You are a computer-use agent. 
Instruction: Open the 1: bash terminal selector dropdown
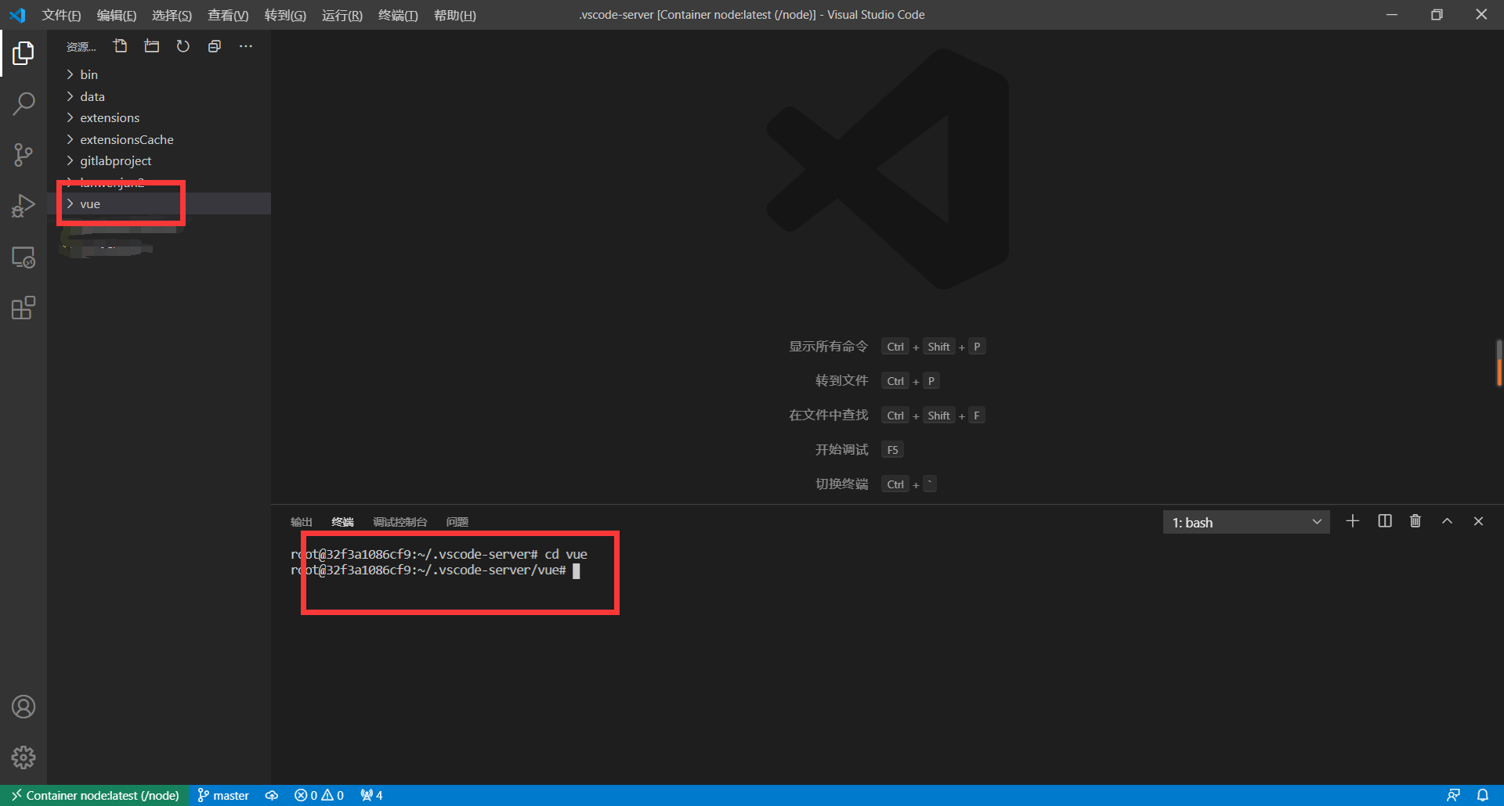click(x=1246, y=522)
